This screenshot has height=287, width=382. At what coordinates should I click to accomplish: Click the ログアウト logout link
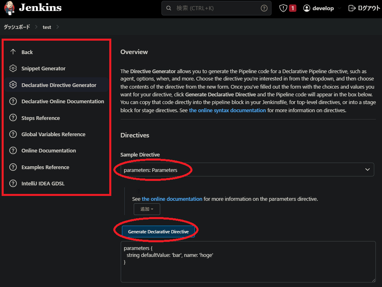(x=369, y=8)
